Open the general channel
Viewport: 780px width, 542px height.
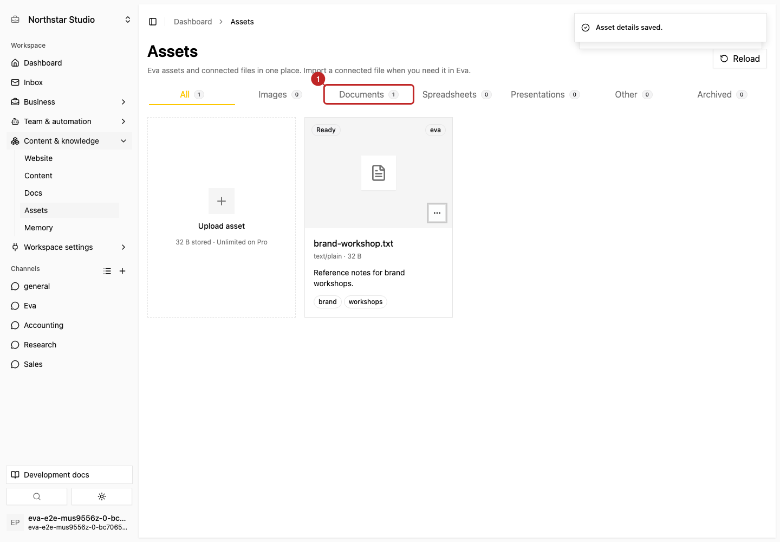pyautogui.click(x=69, y=286)
